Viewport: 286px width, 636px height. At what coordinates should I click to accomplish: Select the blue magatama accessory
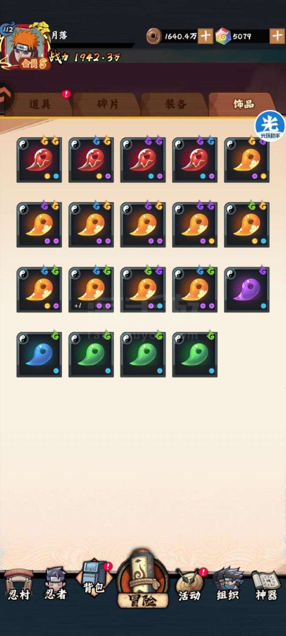(x=39, y=355)
